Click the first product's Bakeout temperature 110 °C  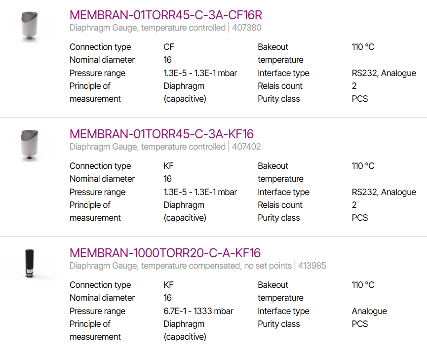[x=363, y=47]
